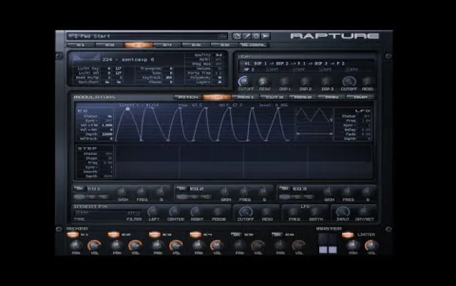Click the DSP 3 knob

[x=327, y=82]
